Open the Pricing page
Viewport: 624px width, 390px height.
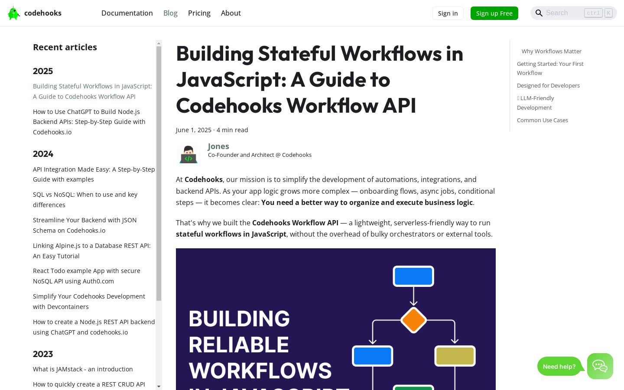pyautogui.click(x=199, y=13)
